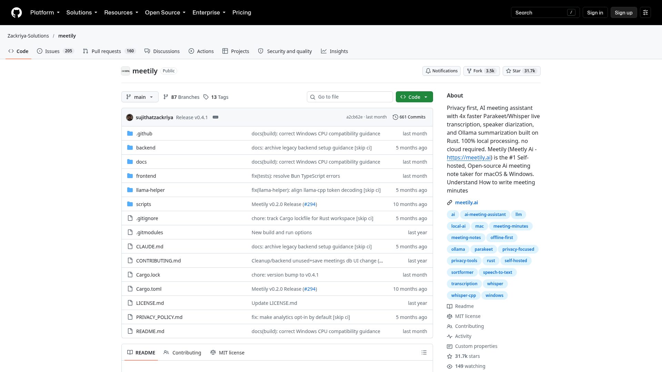
Task: Open the green Code dropdown button
Action: pyautogui.click(x=414, y=97)
